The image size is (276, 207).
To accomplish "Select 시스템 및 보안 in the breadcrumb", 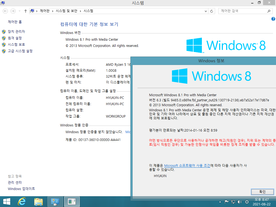I will pyautogui.click(x=67, y=11).
